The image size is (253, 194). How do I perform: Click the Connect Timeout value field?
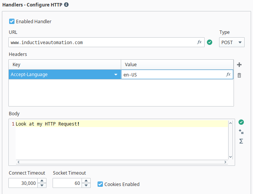(23, 183)
